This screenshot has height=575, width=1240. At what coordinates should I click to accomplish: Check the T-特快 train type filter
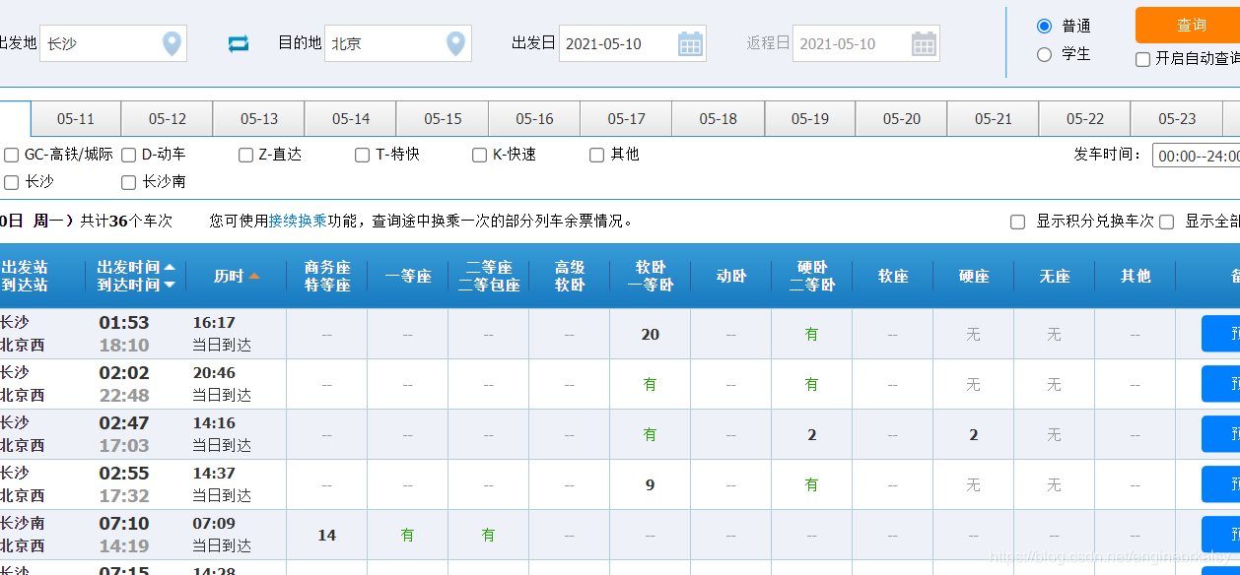363,155
